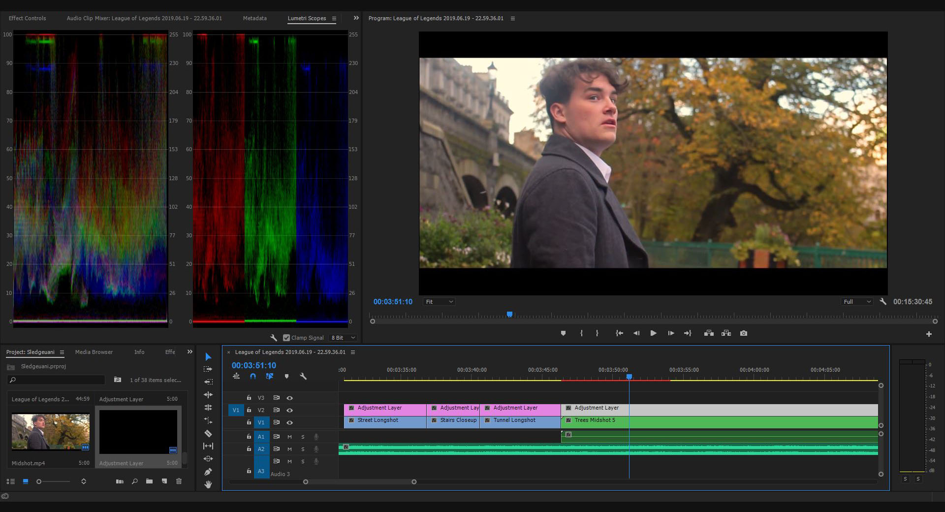Click the trash icon in Project panel
This screenshot has width=945, height=512.
pos(179,481)
